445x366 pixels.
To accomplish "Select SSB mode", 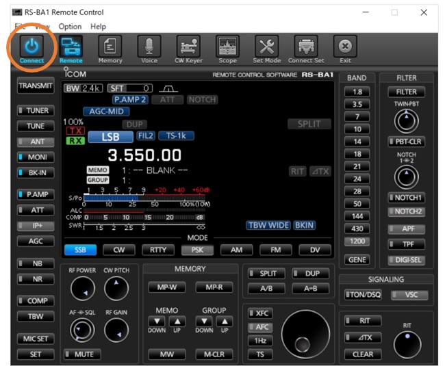I will pos(80,250).
